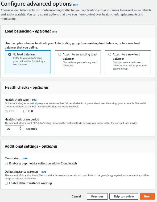This screenshot has height=202, width=157.
Task: Open Info link beside Load balancing heading
Action: (x=55, y=32)
